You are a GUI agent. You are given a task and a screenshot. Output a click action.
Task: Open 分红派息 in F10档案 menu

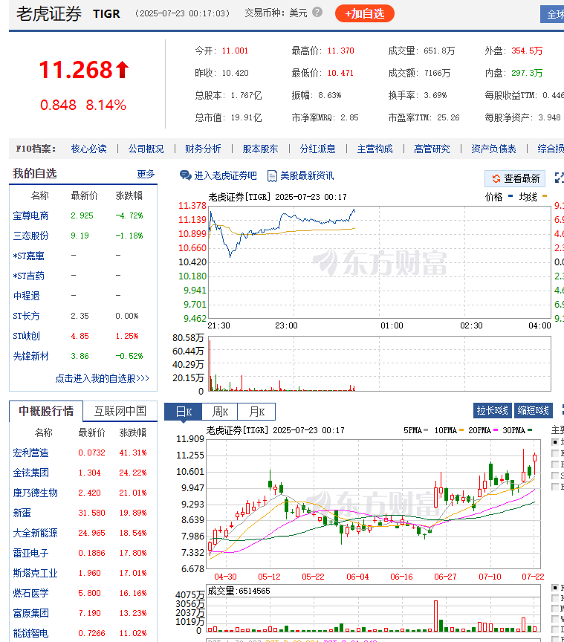317,149
